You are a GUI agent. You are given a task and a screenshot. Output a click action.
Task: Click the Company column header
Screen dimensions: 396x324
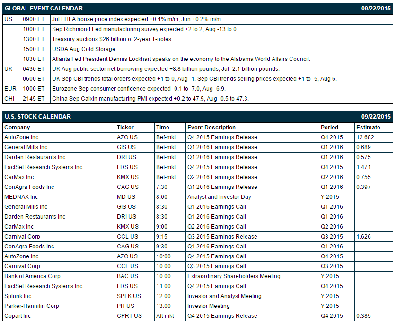[x=17, y=128]
